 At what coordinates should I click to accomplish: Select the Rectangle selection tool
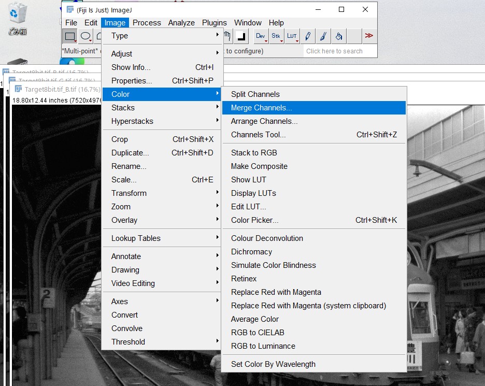click(69, 36)
